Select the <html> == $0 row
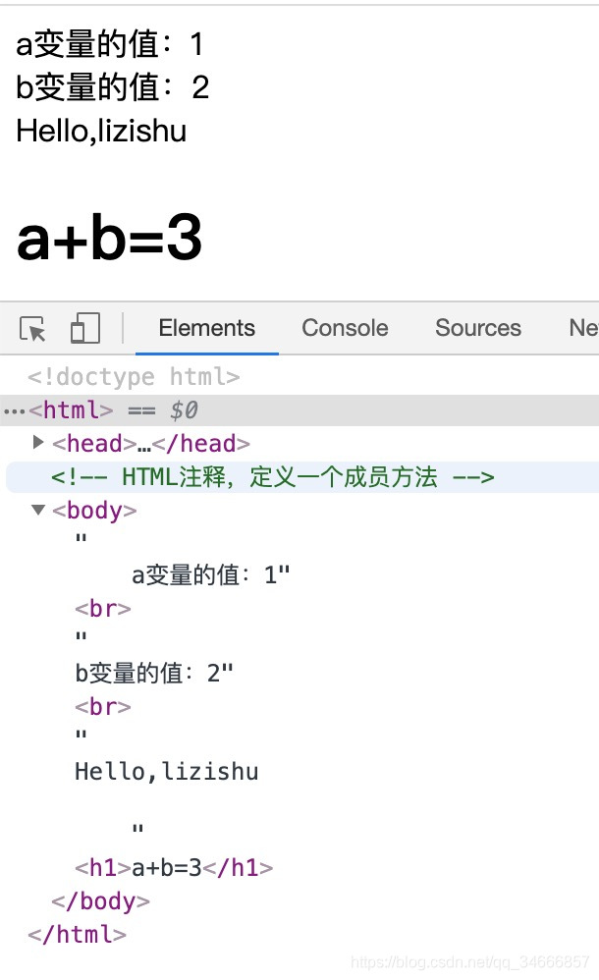Screen dimensions: 599x980 (299, 410)
